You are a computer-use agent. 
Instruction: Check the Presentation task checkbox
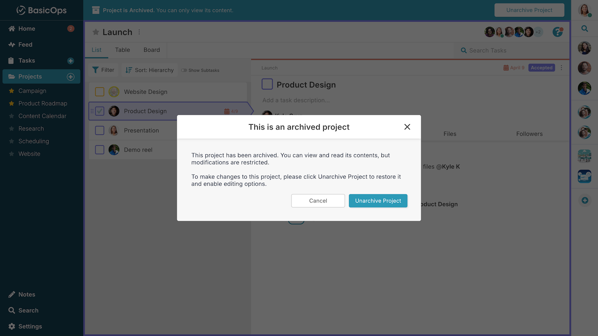100,130
